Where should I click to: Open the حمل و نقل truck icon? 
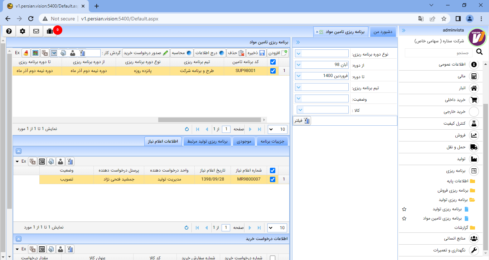click(474, 147)
